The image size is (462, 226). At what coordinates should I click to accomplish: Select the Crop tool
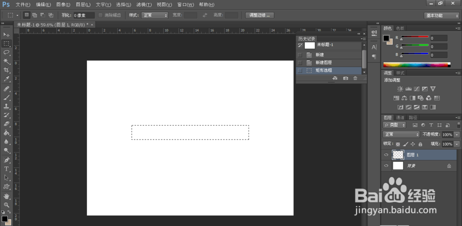[x=6, y=70]
